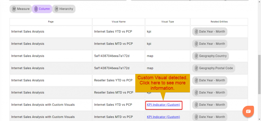Click the Visual Type column header

coord(168,22)
